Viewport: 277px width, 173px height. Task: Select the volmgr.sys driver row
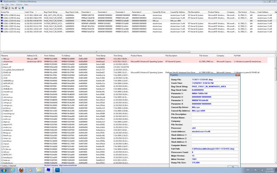[84, 102]
